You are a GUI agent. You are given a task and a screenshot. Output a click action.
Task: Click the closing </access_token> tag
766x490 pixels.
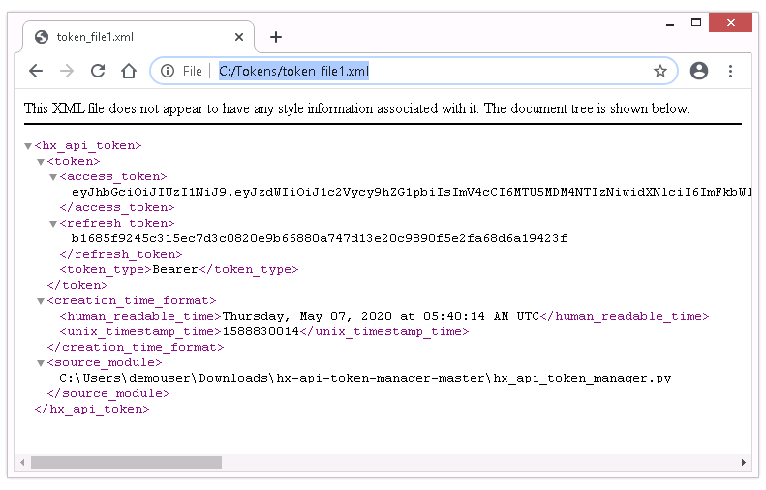[x=117, y=207]
